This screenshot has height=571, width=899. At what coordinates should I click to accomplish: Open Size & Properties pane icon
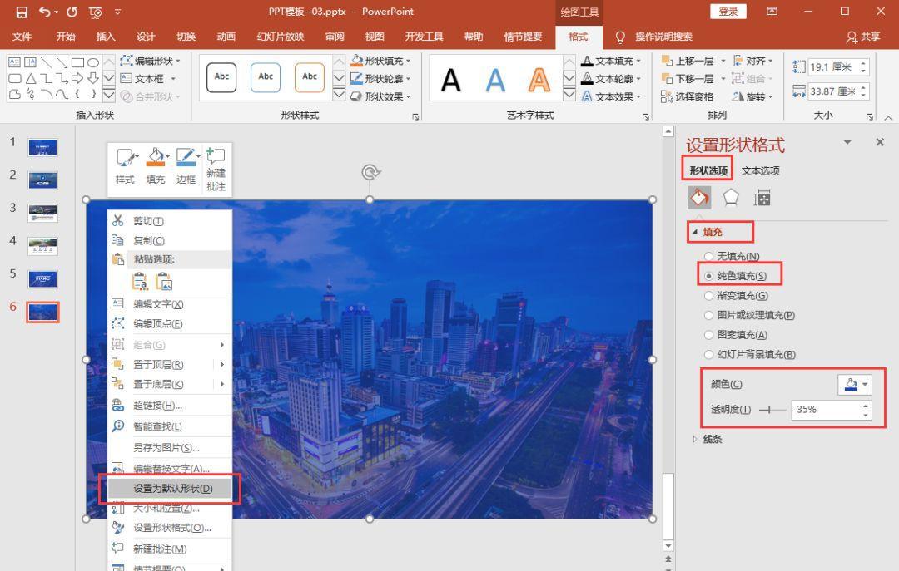click(x=762, y=197)
